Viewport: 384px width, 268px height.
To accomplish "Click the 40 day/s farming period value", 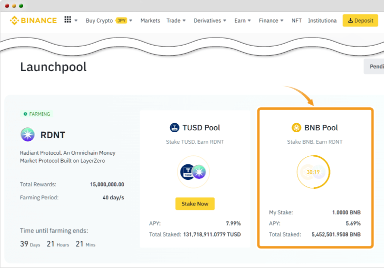I will pos(113,197).
